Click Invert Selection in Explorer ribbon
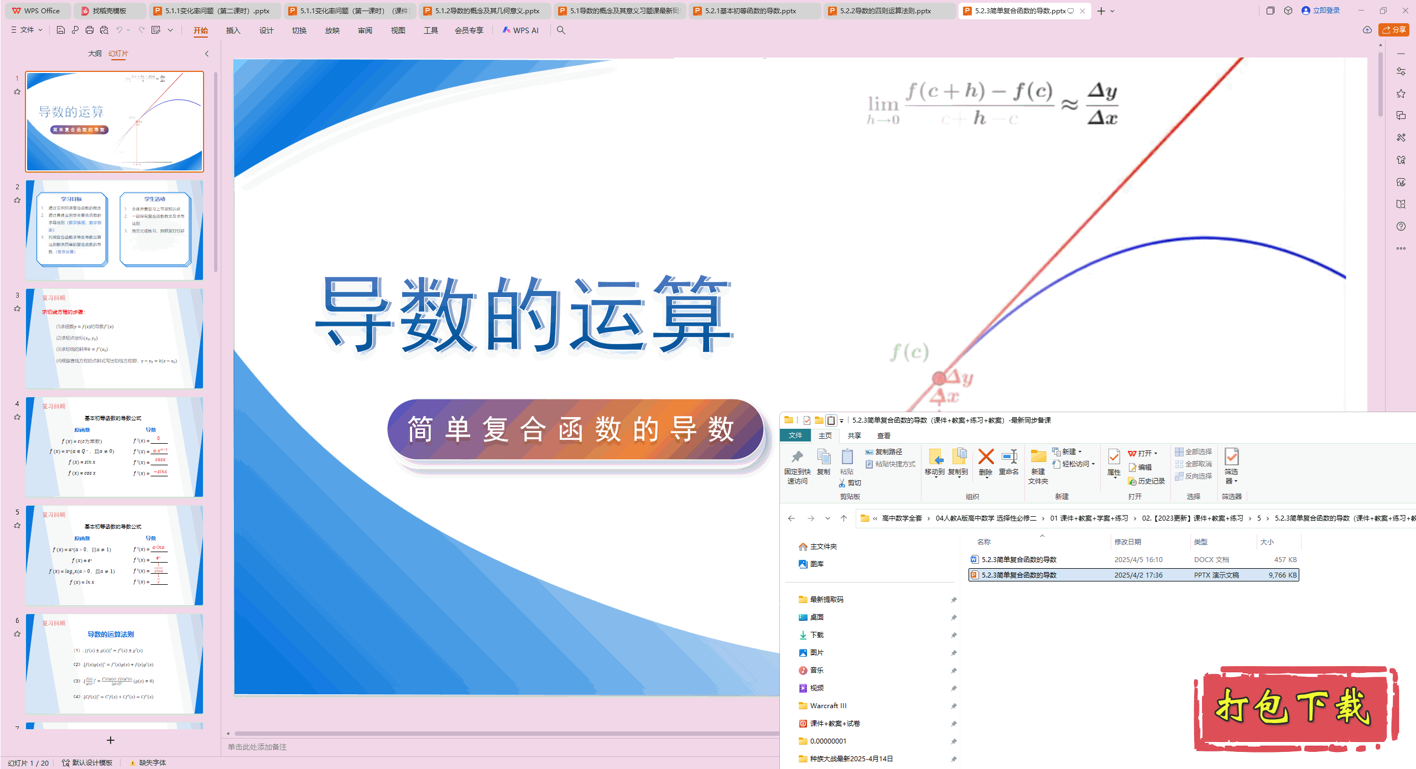The image size is (1416, 769). (1194, 476)
